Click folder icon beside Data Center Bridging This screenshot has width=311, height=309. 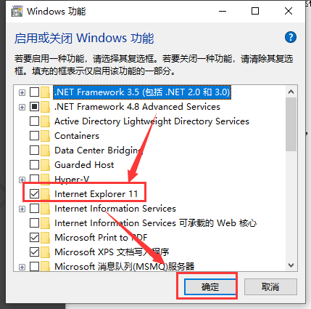(x=46, y=151)
